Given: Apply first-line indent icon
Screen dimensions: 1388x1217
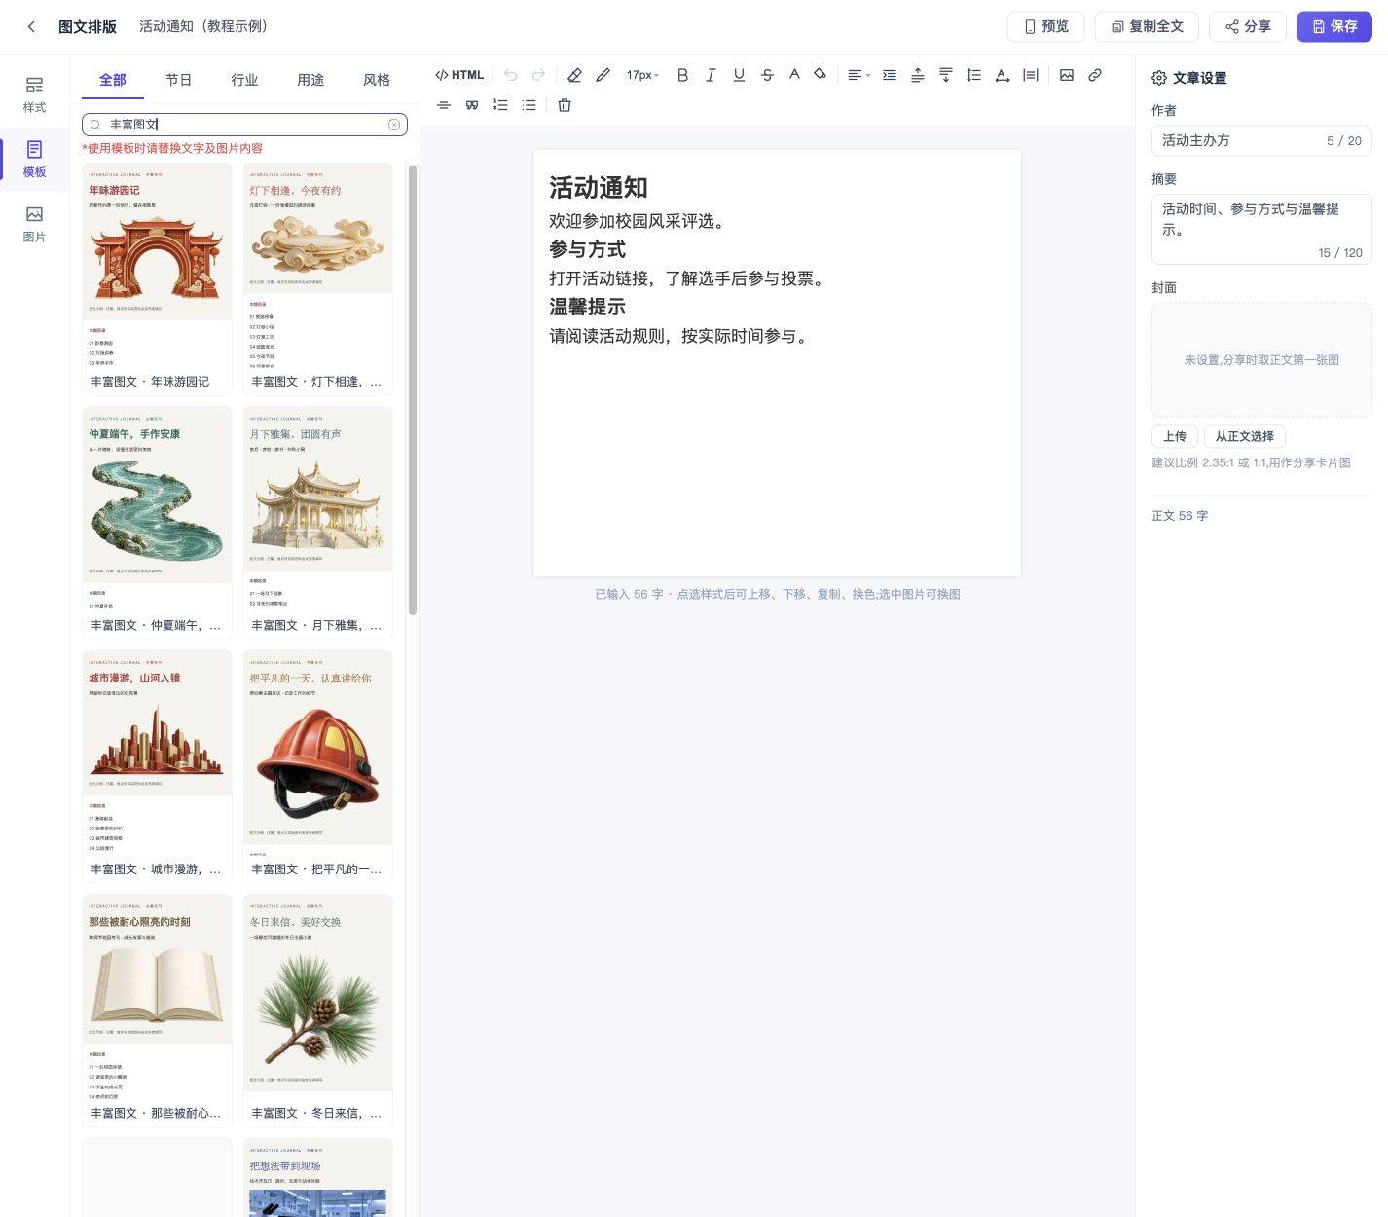Looking at the screenshot, I should (890, 75).
